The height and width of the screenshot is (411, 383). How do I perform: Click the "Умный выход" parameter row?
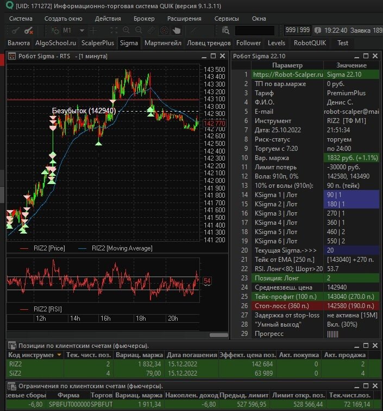tap(315, 324)
